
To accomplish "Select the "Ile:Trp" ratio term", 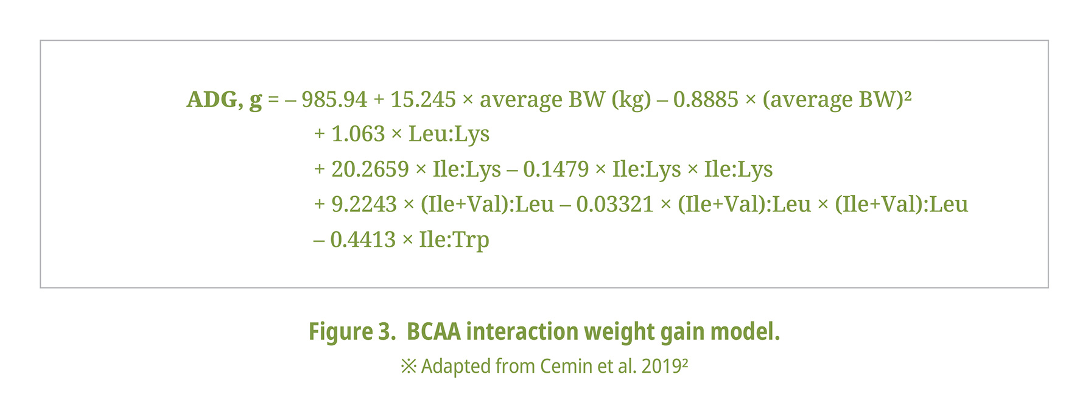I will pos(454,239).
